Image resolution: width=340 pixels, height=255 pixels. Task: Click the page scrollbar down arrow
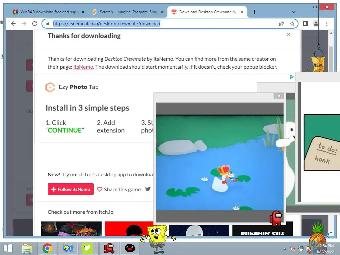click(331, 233)
